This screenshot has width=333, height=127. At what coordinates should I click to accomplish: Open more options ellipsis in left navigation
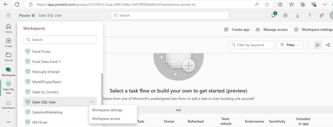tap(8, 122)
